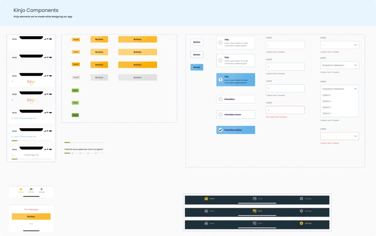The image size is (376, 236).
Task: Click the blue filled Button
Action: pos(197,67)
